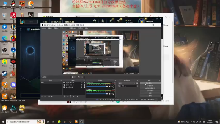The width and height of the screenshot is (220, 124).
Task: Toggle lock on text (GDI+) source
Action: point(84,85)
